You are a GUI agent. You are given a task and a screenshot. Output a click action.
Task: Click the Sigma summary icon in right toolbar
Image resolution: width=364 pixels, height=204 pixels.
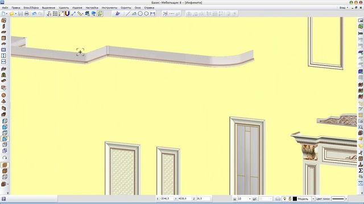point(360,171)
